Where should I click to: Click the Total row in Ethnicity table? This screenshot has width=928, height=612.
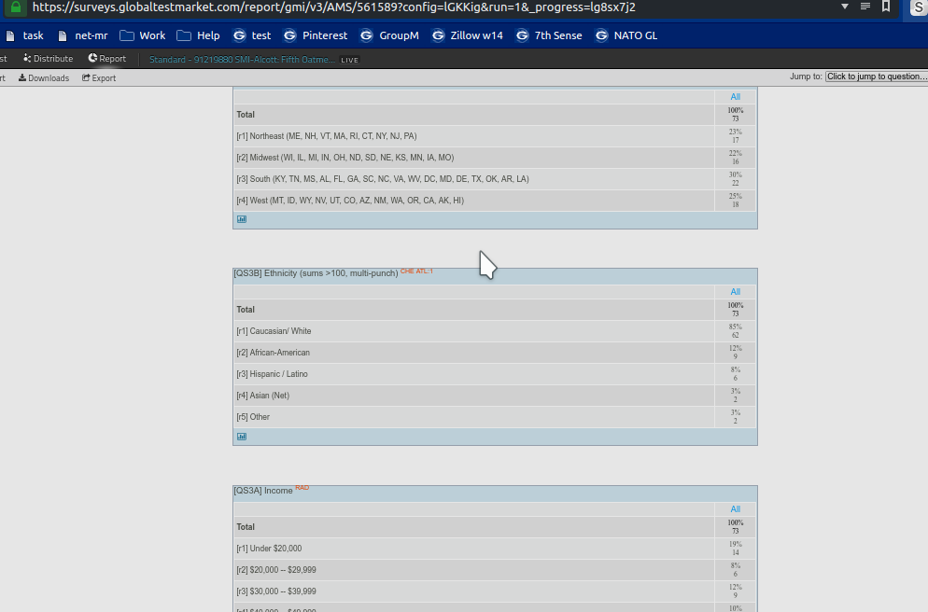495,310
